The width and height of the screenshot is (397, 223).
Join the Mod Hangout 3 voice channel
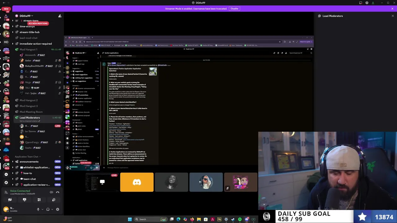pyautogui.click(x=29, y=106)
